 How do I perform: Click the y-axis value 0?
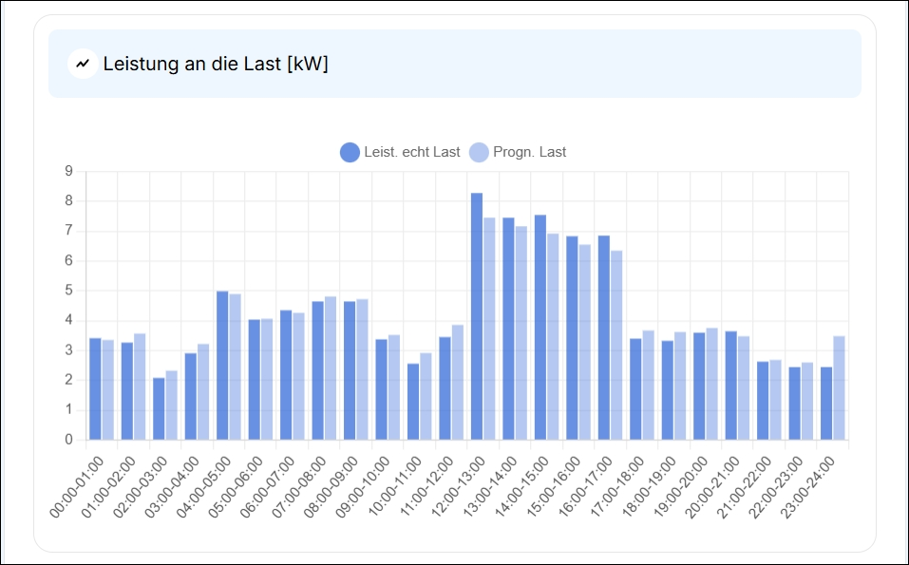[x=69, y=440]
